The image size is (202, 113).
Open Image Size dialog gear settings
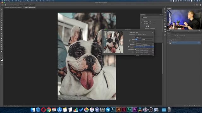coord(152,32)
